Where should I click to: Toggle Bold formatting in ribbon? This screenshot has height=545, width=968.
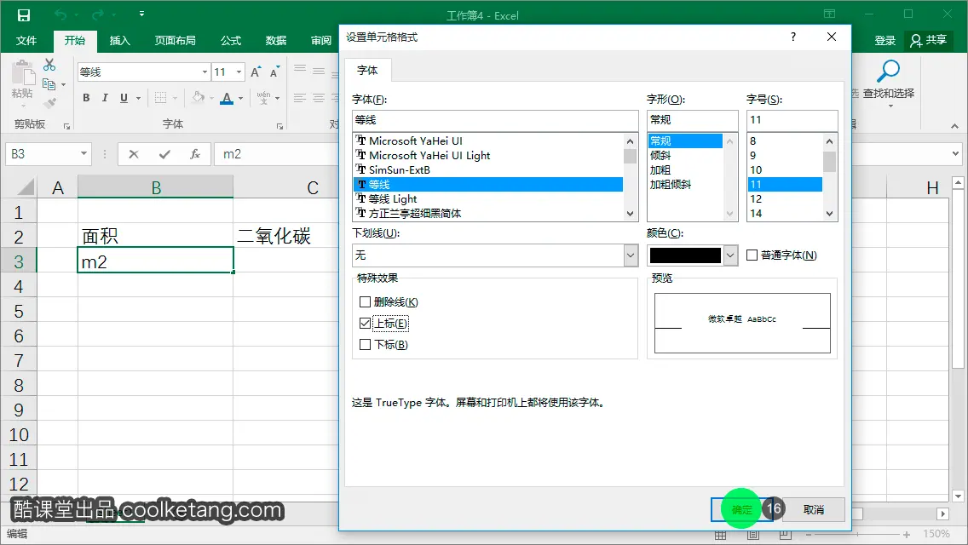(86, 98)
